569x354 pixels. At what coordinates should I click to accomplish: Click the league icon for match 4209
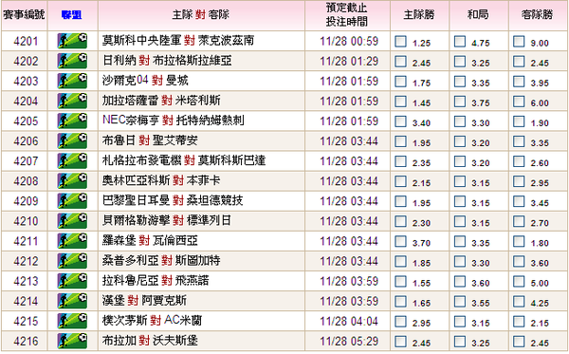(x=72, y=201)
